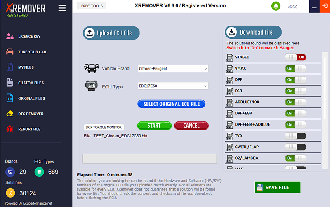The width and height of the screenshot is (330, 207).
Task: Click the SAVE FILE button
Action: coord(277,187)
